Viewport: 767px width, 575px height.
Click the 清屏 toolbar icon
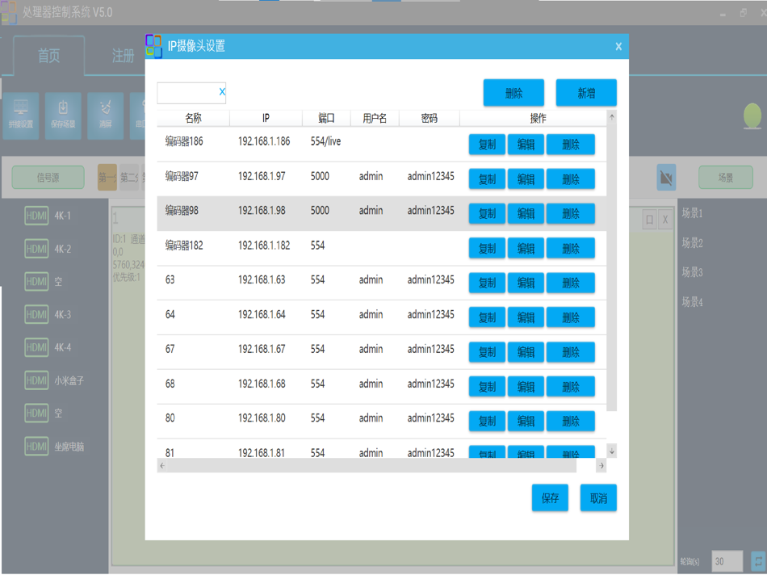[x=105, y=115]
